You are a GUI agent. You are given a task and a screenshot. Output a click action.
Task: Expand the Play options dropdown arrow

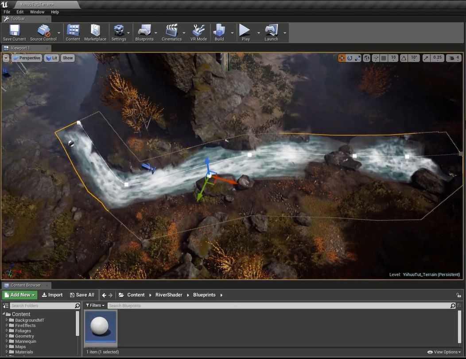(258, 33)
